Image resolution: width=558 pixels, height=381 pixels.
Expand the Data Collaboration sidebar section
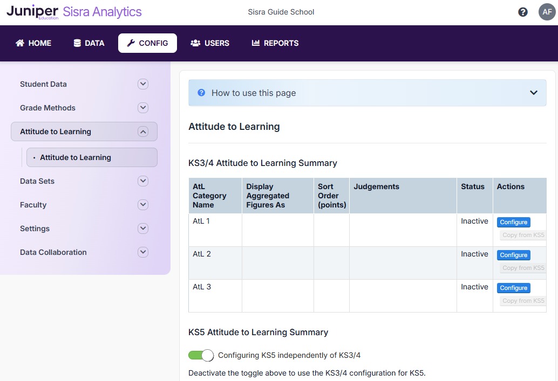[142, 252]
